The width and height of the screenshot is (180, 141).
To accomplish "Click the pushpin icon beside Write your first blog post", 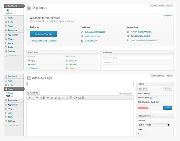I will [82, 32].
